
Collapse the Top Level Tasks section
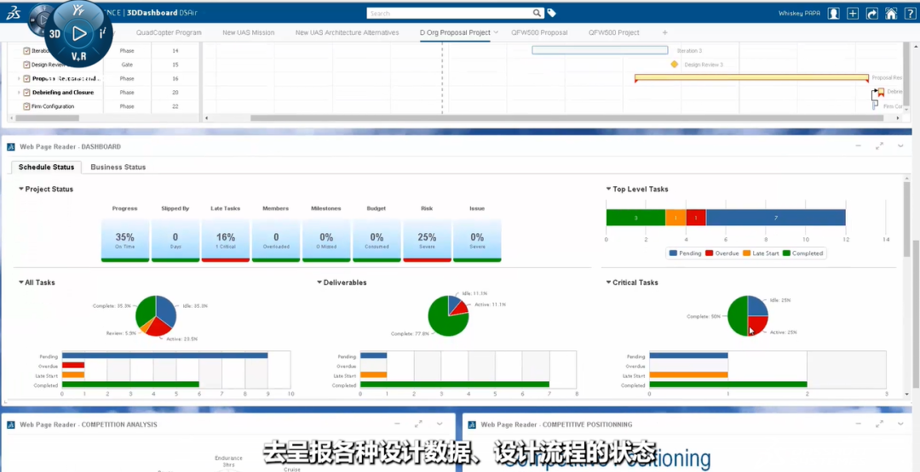tap(608, 190)
